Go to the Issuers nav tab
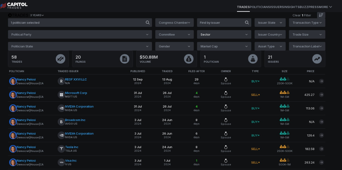This screenshot has width=342, height=170. (x=277, y=7)
